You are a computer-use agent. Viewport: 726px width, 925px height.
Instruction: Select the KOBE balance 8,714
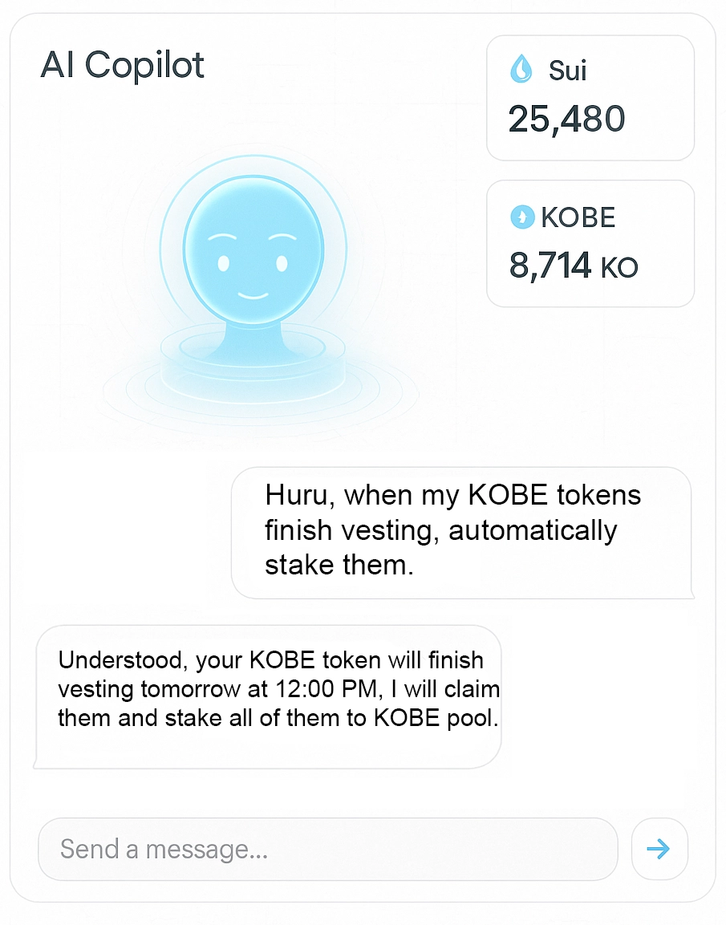point(550,266)
